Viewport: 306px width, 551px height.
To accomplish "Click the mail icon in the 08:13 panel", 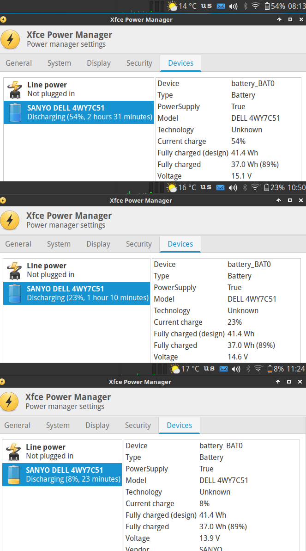I will click(221, 6).
